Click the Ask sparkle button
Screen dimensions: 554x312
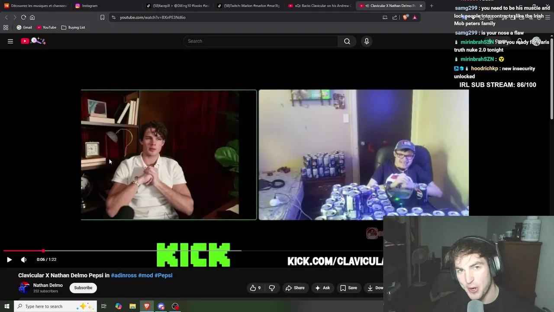coord(322,288)
